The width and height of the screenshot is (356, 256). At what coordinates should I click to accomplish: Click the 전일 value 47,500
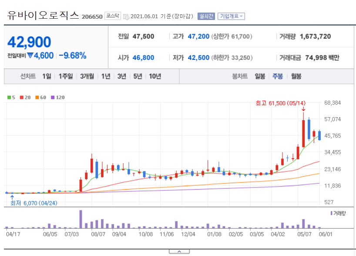[x=143, y=36]
